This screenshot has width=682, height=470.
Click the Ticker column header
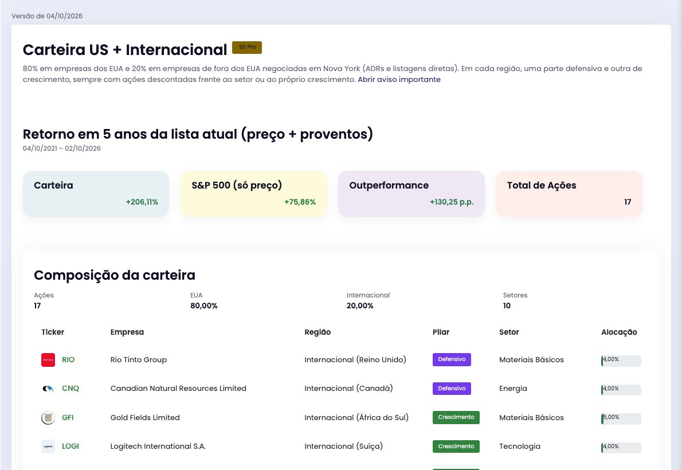pos(53,332)
